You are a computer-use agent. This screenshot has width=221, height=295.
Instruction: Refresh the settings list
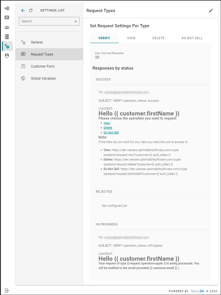(x=31, y=11)
